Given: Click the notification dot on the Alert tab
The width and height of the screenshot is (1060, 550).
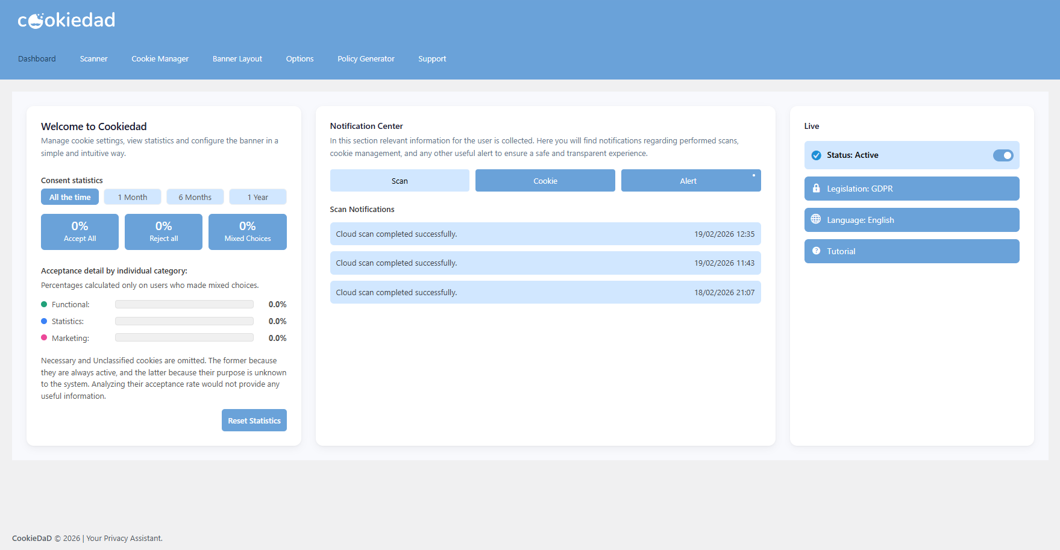Looking at the screenshot, I should click(x=754, y=175).
